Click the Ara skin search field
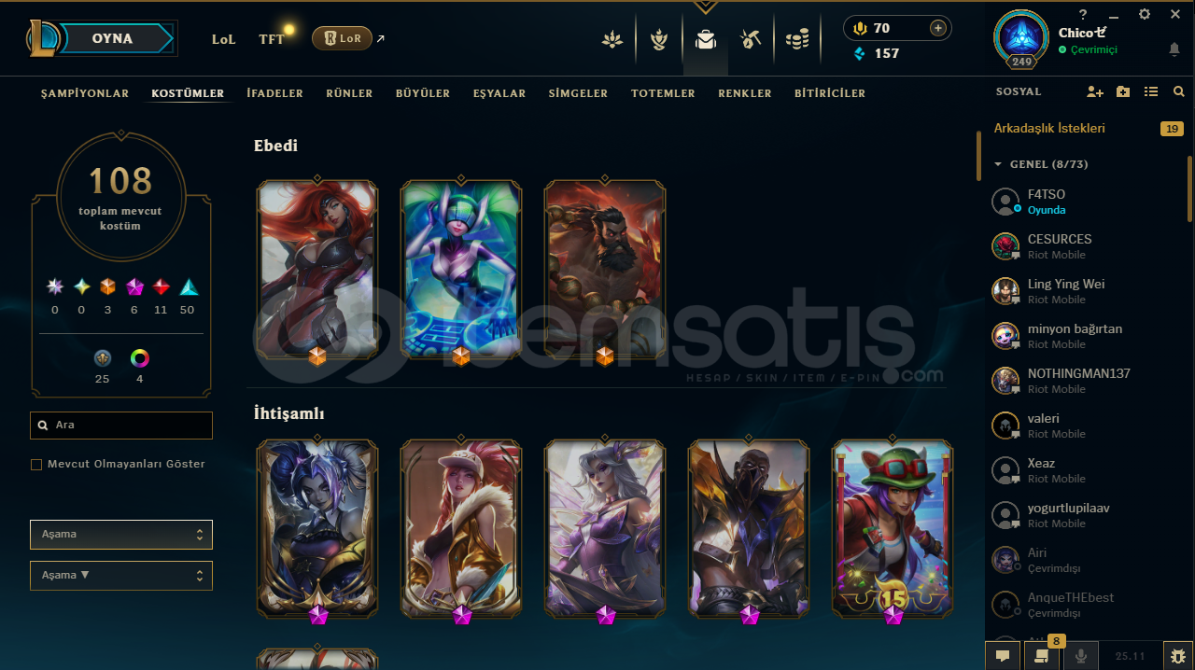This screenshot has height=670, width=1195. click(121, 426)
